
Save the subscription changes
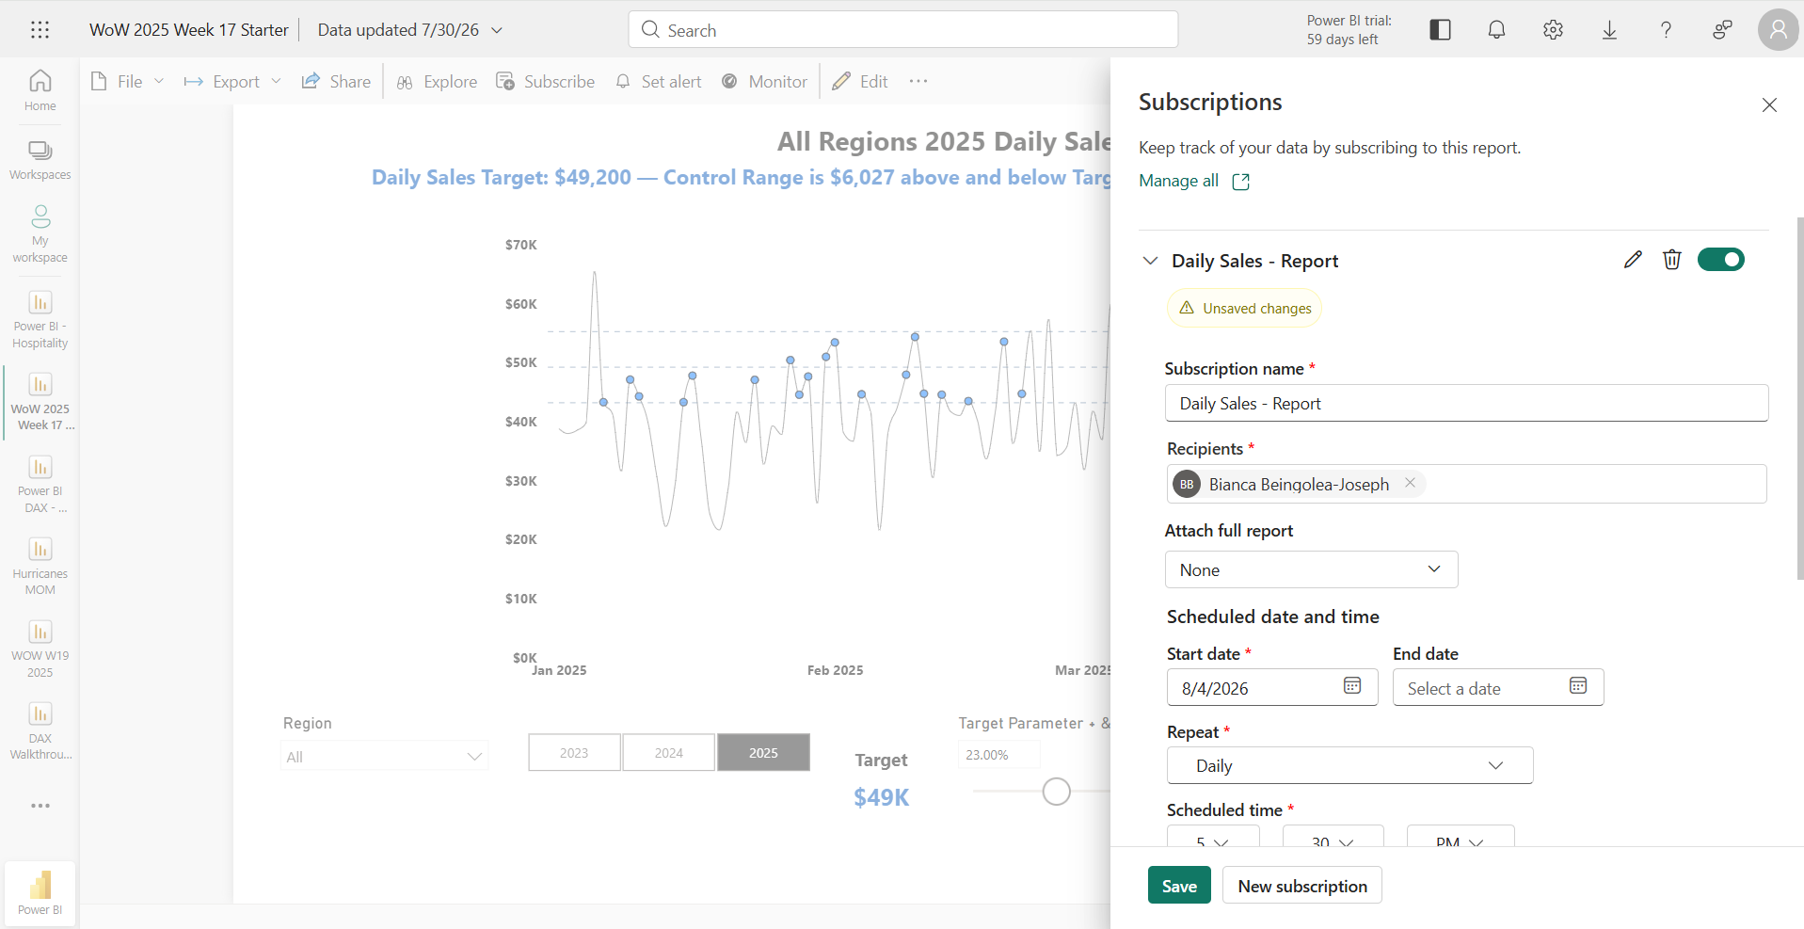(1179, 885)
